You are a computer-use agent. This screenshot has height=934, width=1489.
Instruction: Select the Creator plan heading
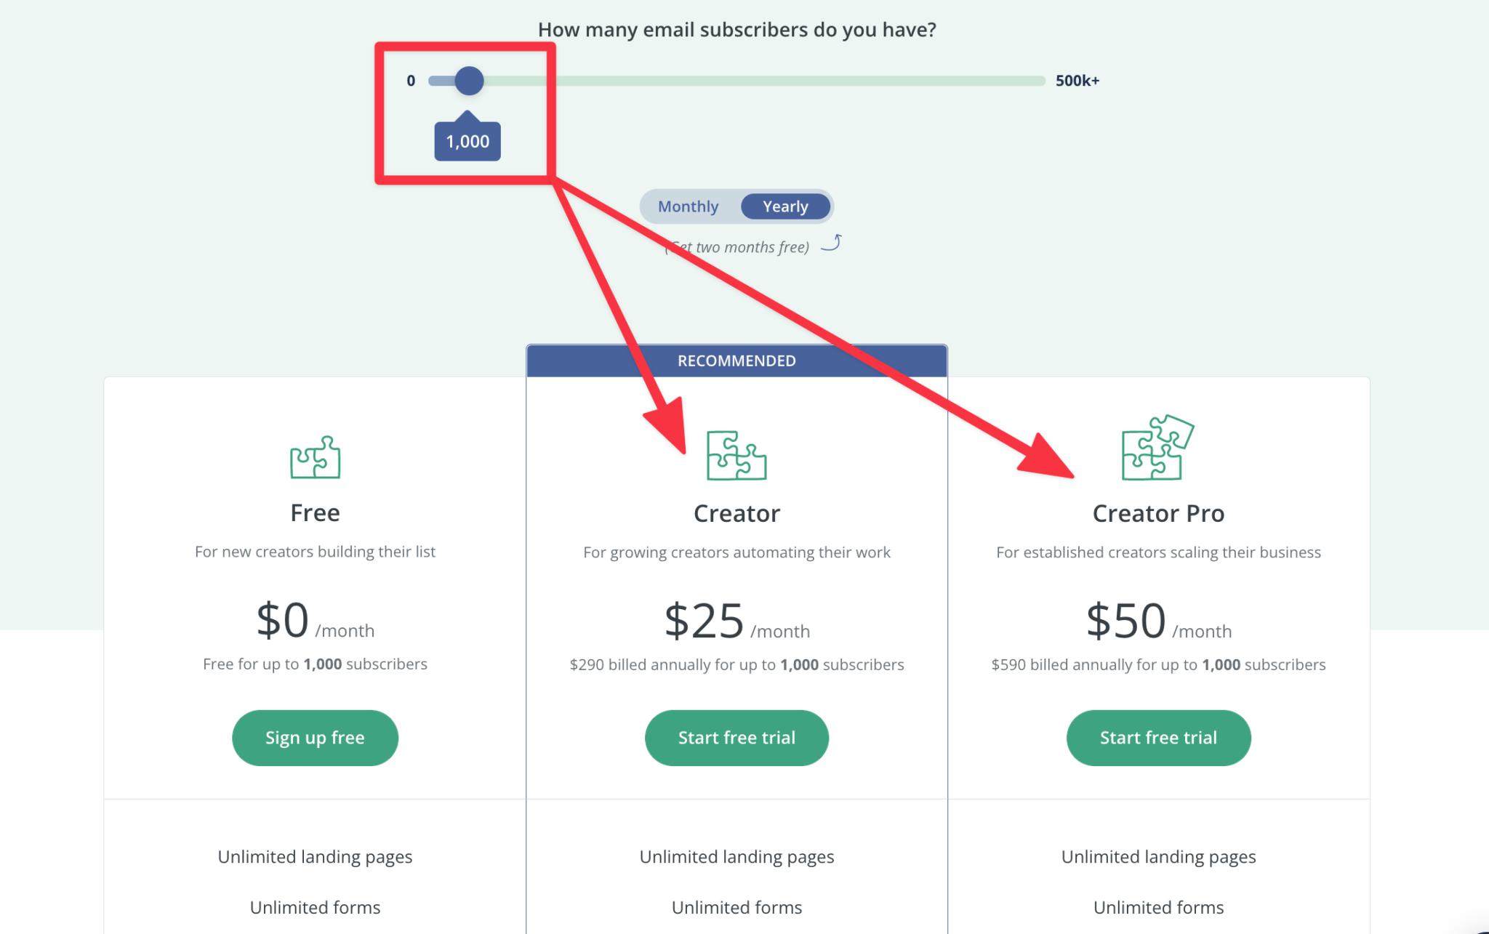(737, 512)
